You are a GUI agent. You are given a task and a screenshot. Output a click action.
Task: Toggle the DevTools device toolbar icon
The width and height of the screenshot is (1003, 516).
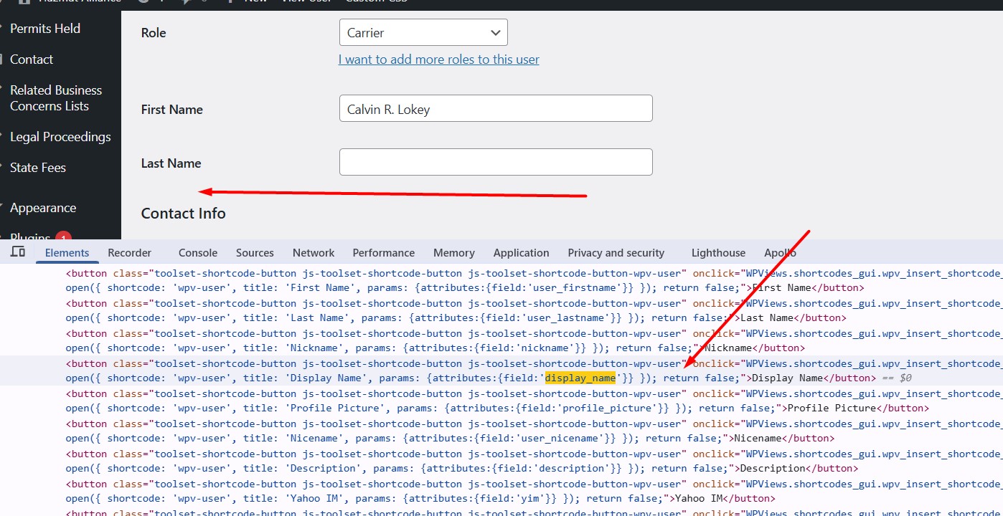click(18, 252)
